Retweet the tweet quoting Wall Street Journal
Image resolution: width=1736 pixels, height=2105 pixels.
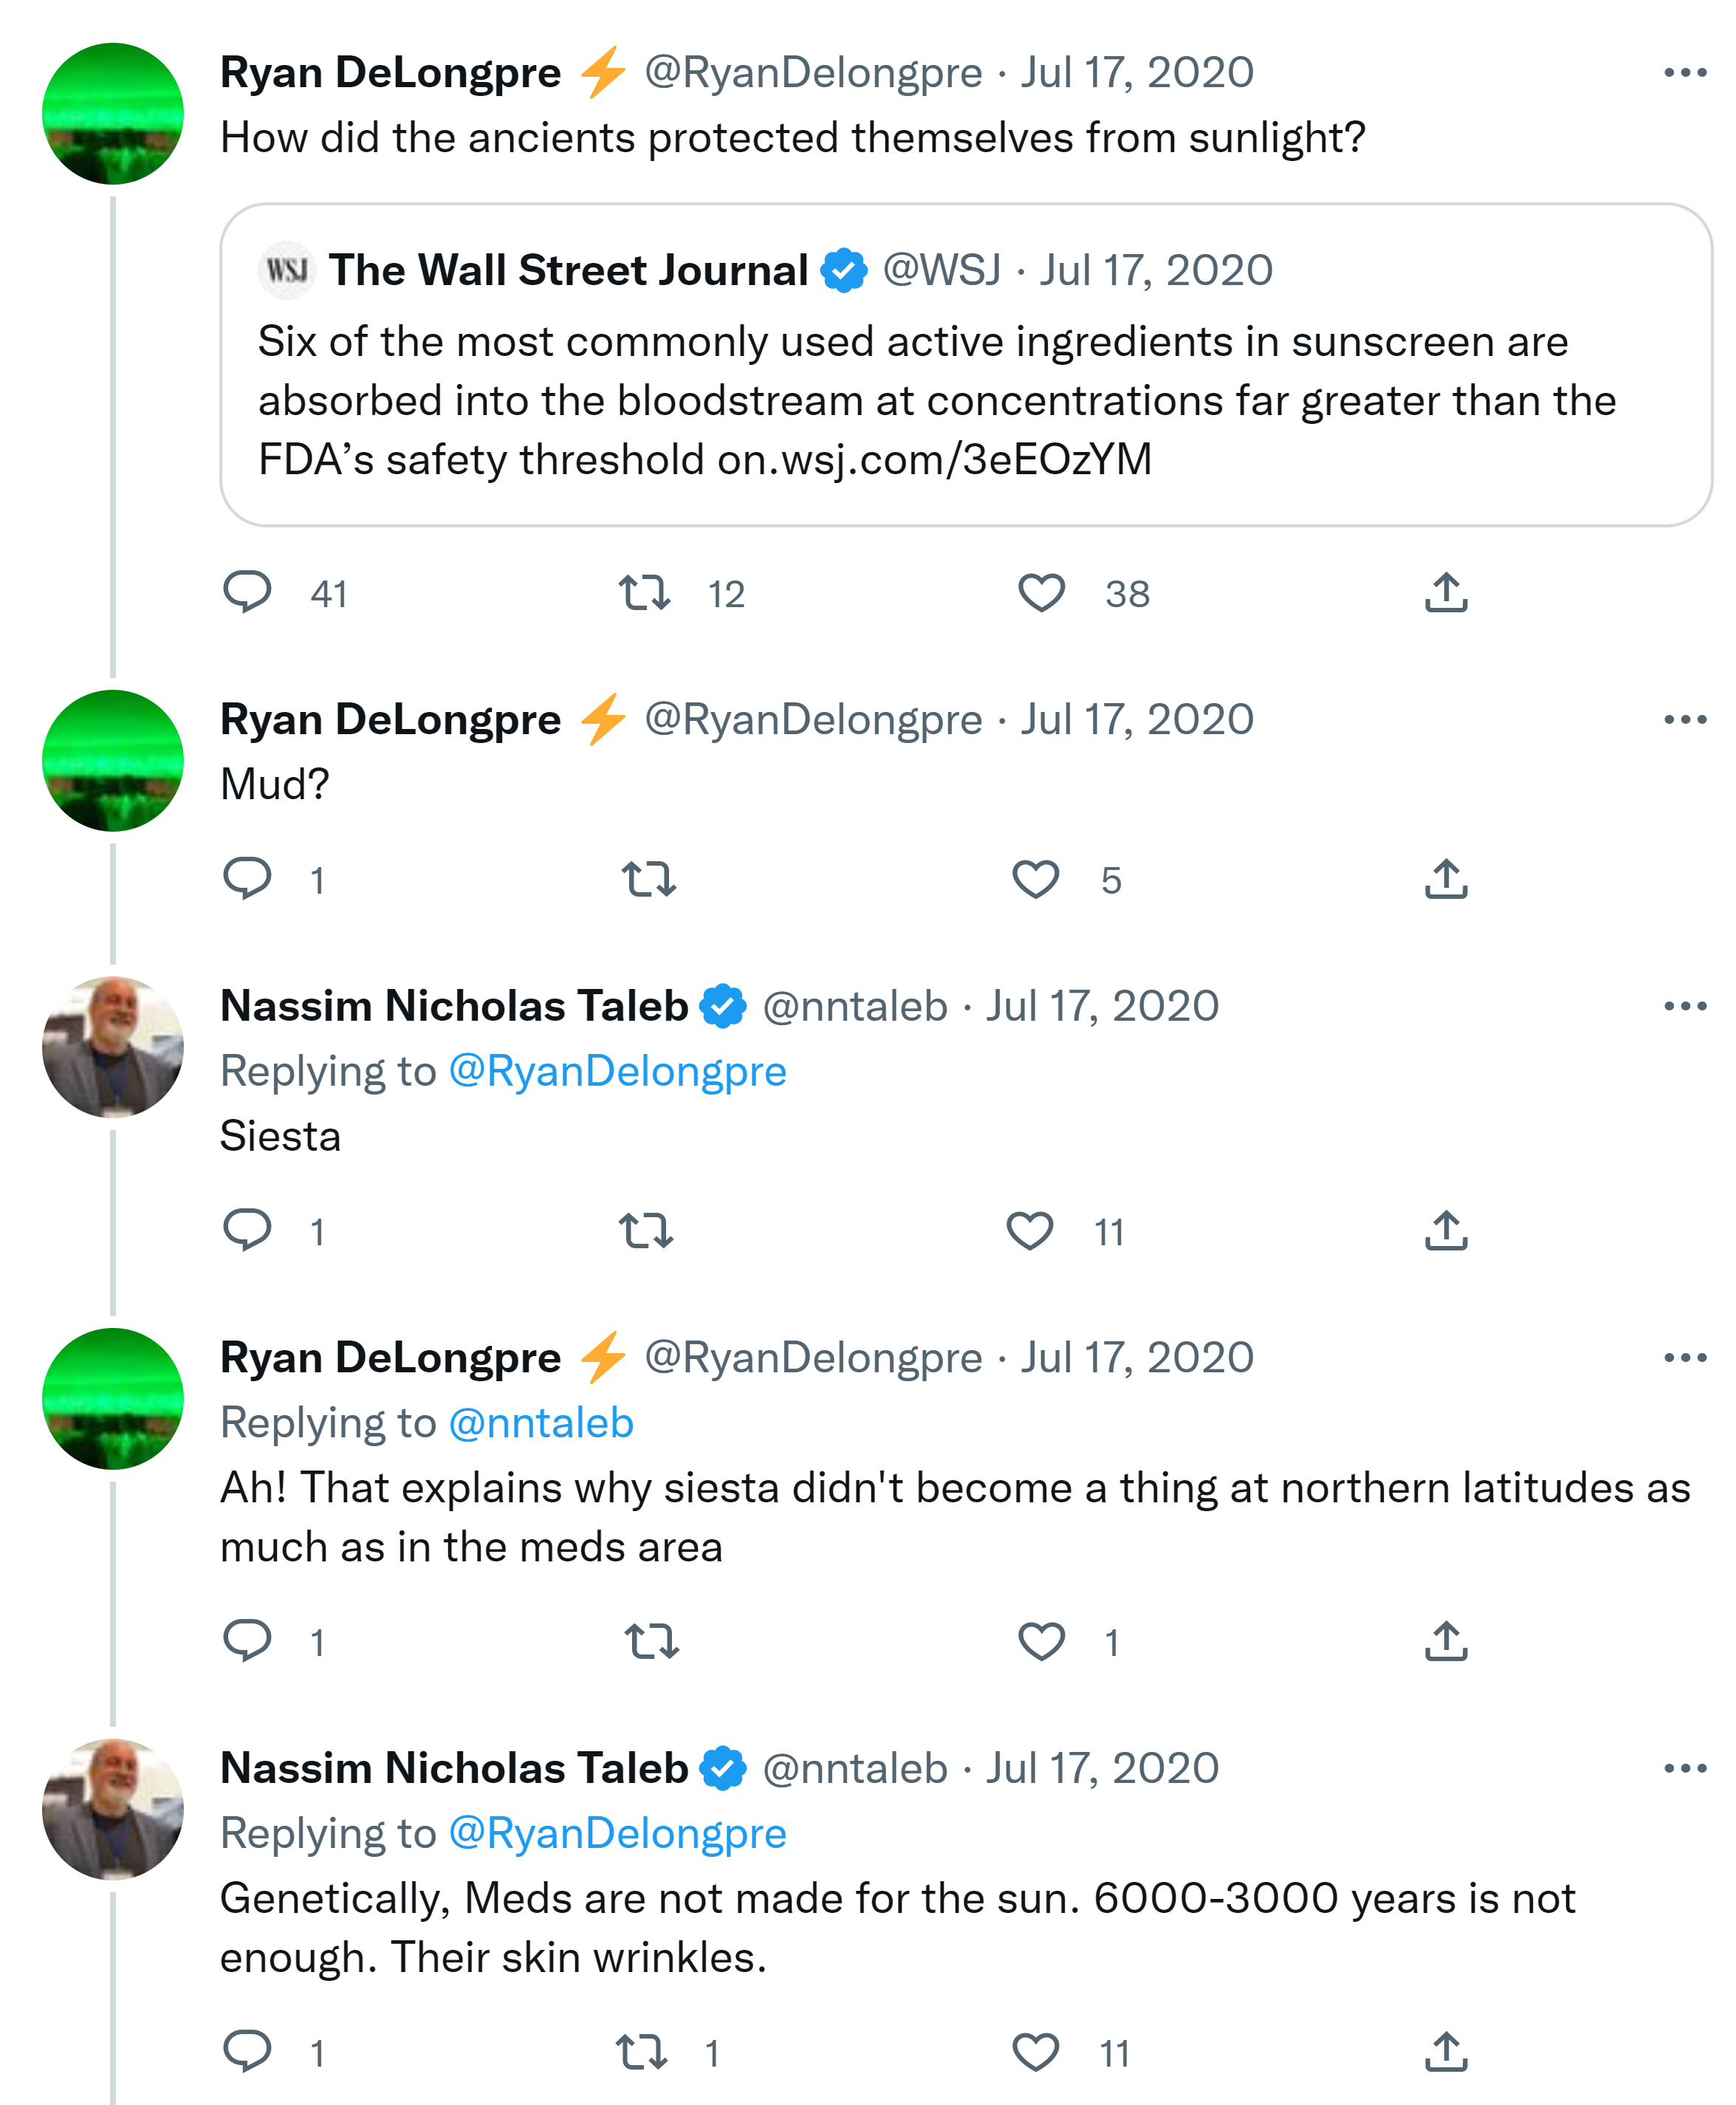[x=644, y=592]
